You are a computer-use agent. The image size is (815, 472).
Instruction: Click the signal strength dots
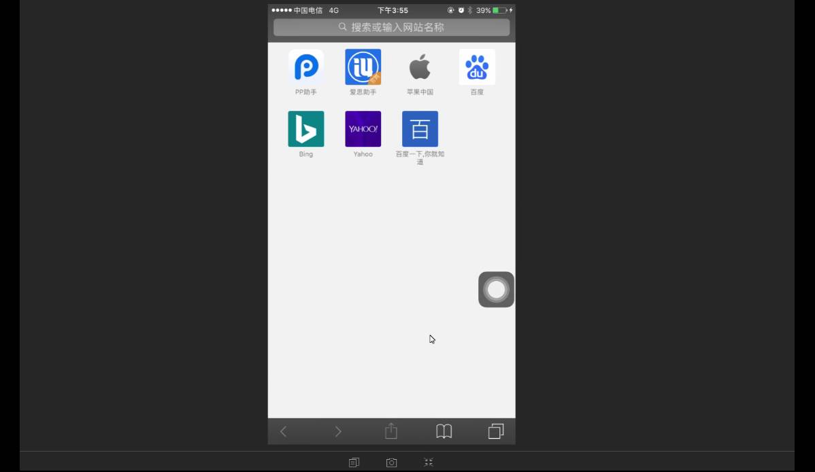coord(282,10)
